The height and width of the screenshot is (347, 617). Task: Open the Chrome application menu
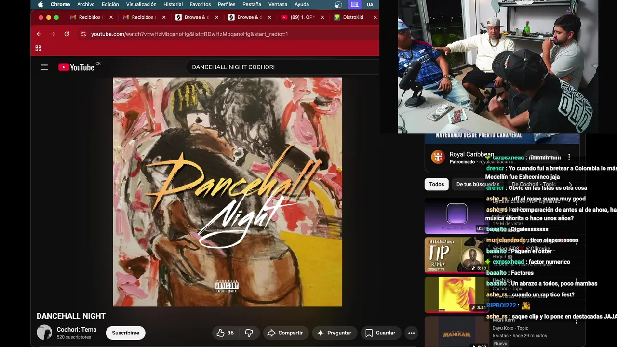[x=60, y=4]
